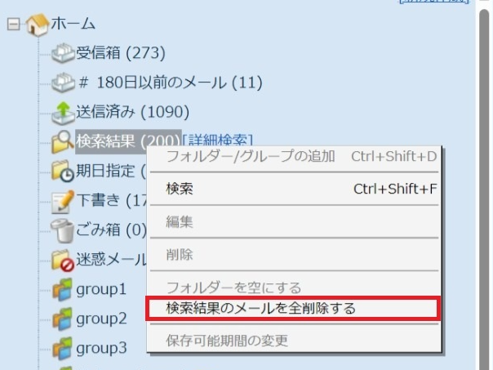This screenshot has width=493, height=370.
Task: Open the 送信済み (1090) folder
Action: point(132,112)
